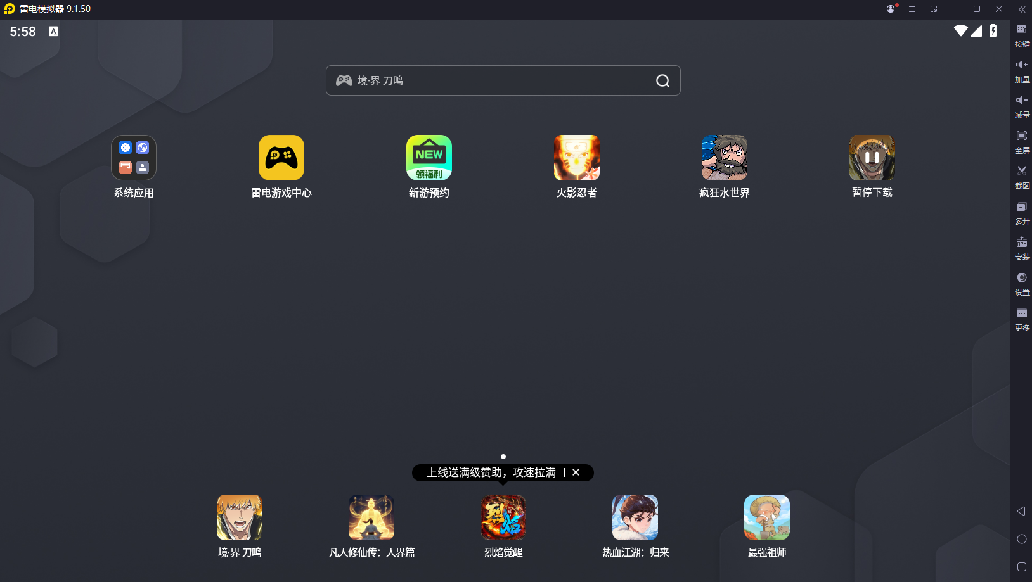Click the 雷电模拟器 9.1.50 title text
The height and width of the screenshot is (582, 1032).
pyautogui.click(x=55, y=9)
